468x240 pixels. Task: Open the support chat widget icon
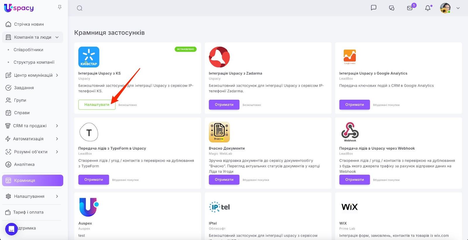point(11,229)
